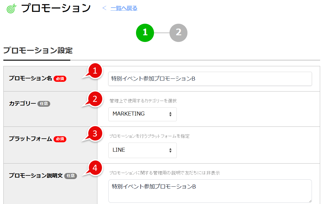Click the 必須 badge next to プロモーション名
325x204 pixels.
pyautogui.click(x=59, y=78)
